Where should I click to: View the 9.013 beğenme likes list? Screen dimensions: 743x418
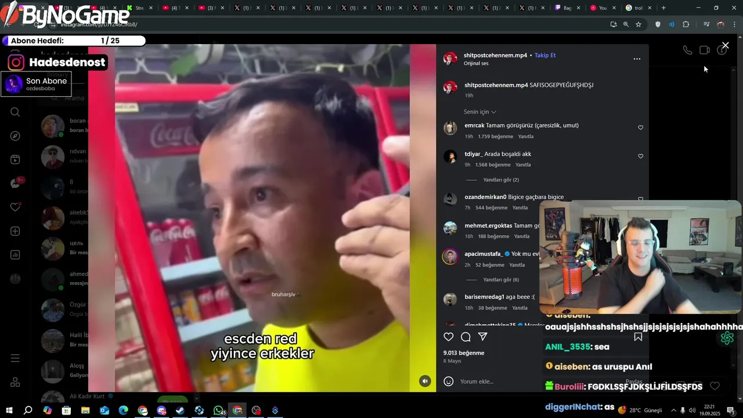coord(463,353)
